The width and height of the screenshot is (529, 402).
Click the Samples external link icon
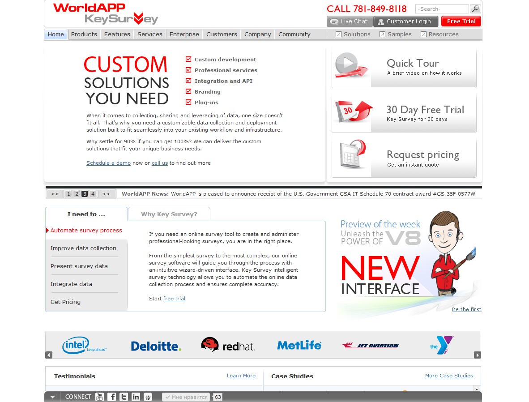click(382, 34)
